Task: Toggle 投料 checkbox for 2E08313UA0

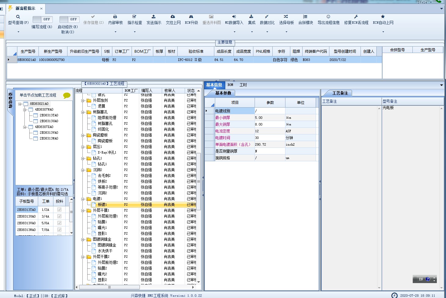Action: tap(59, 216)
